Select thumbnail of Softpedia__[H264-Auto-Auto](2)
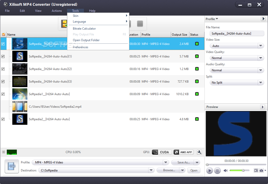This screenshot has height=184, width=268. (x=20, y=69)
